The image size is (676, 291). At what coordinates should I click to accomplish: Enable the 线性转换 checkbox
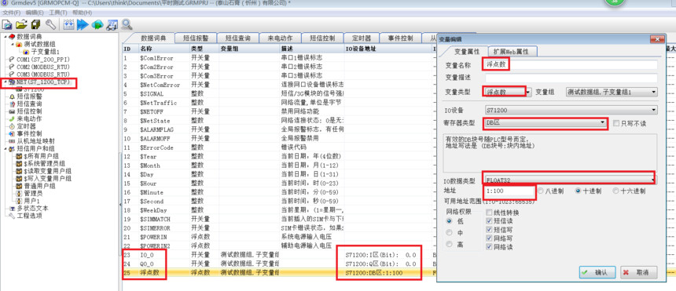click(x=489, y=213)
